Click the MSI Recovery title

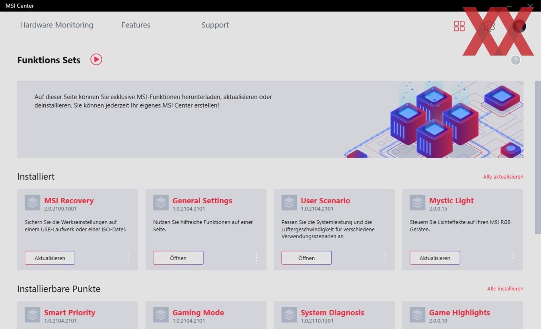point(69,201)
